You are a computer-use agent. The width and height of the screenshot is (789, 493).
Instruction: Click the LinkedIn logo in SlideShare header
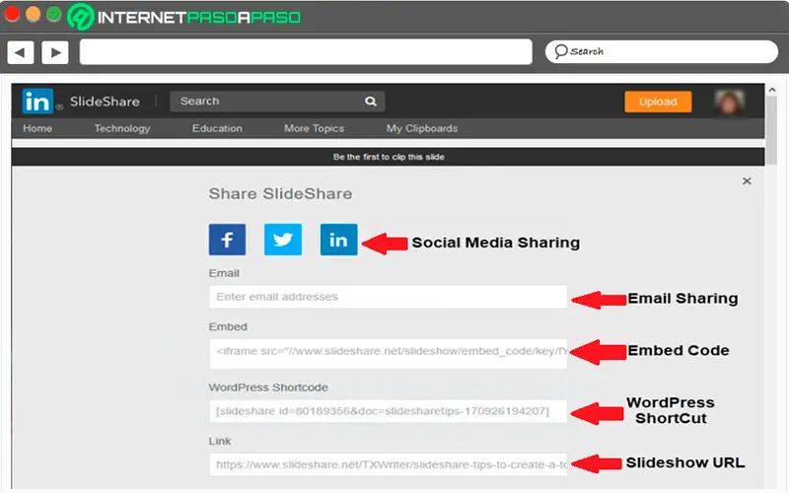(37, 102)
